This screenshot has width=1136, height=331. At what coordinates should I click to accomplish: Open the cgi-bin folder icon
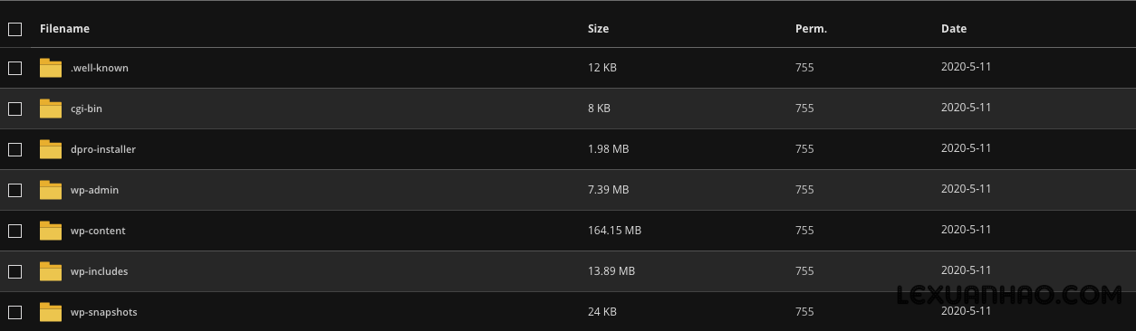point(51,109)
